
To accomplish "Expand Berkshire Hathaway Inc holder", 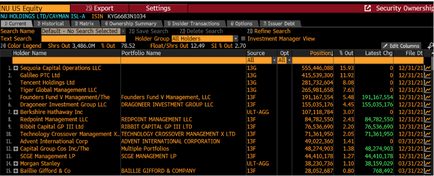I will point(16,112).
